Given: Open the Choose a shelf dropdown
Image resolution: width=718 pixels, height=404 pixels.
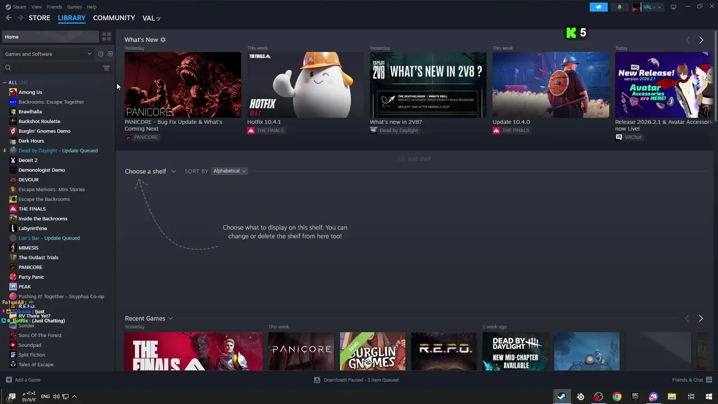Looking at the screenshot, I should pos(150,171).
